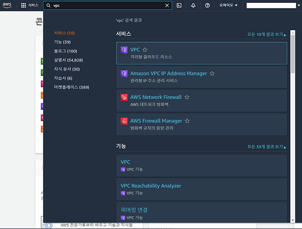The width and height of the screenshot is (302, 229).
Task: Click the results scrollbar up arrow
Action: click(293, 33)
